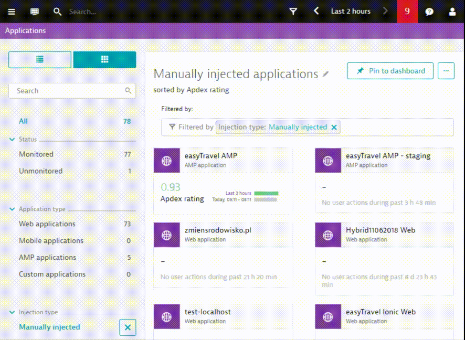
Task: Click the Applications breadcrumb
Action: click(x=26, y=30)
